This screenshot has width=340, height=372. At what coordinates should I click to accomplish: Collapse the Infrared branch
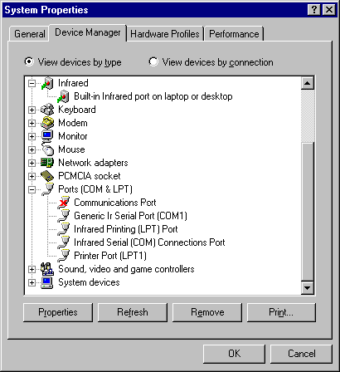pyautogui.click(x=32, y=83)
